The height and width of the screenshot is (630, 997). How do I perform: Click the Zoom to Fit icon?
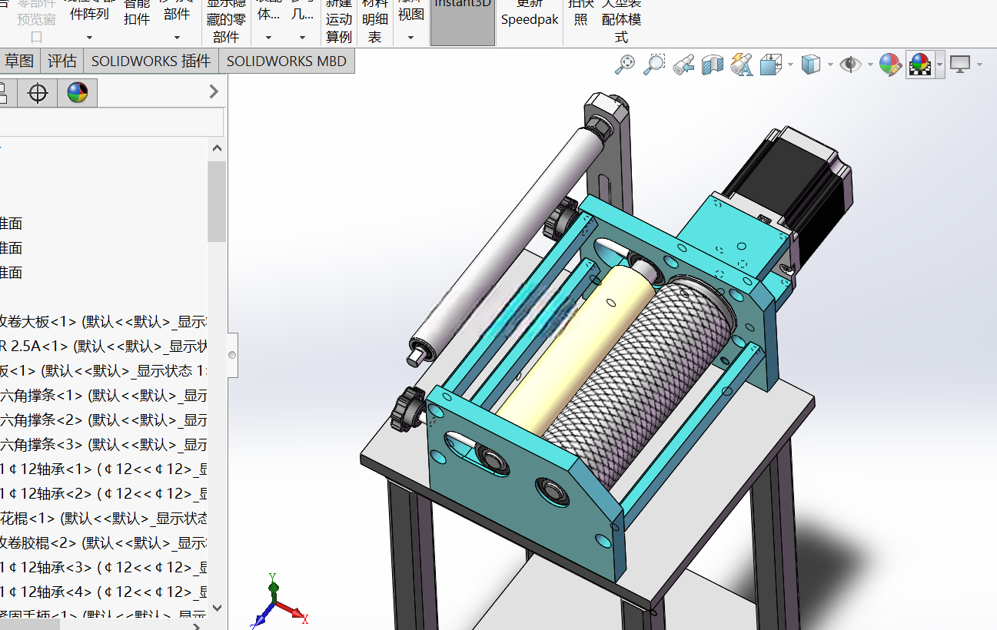pos(625,65)
